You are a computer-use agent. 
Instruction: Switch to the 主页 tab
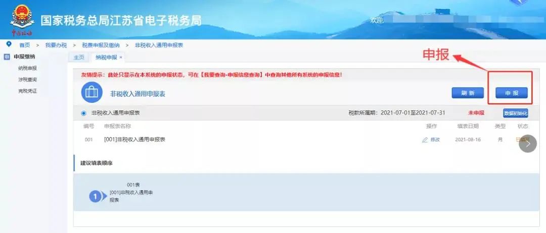[79, 57]
